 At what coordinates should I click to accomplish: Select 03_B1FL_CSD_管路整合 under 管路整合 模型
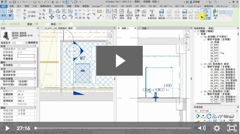click(223, 78)
